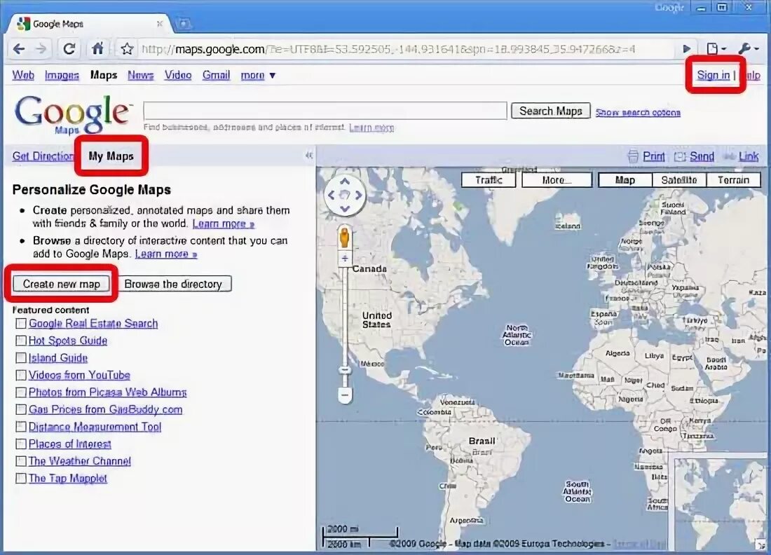Open the page control menu icon
Image resolution: width=771 pixels, height=555 pixels.
coord(716,48)
